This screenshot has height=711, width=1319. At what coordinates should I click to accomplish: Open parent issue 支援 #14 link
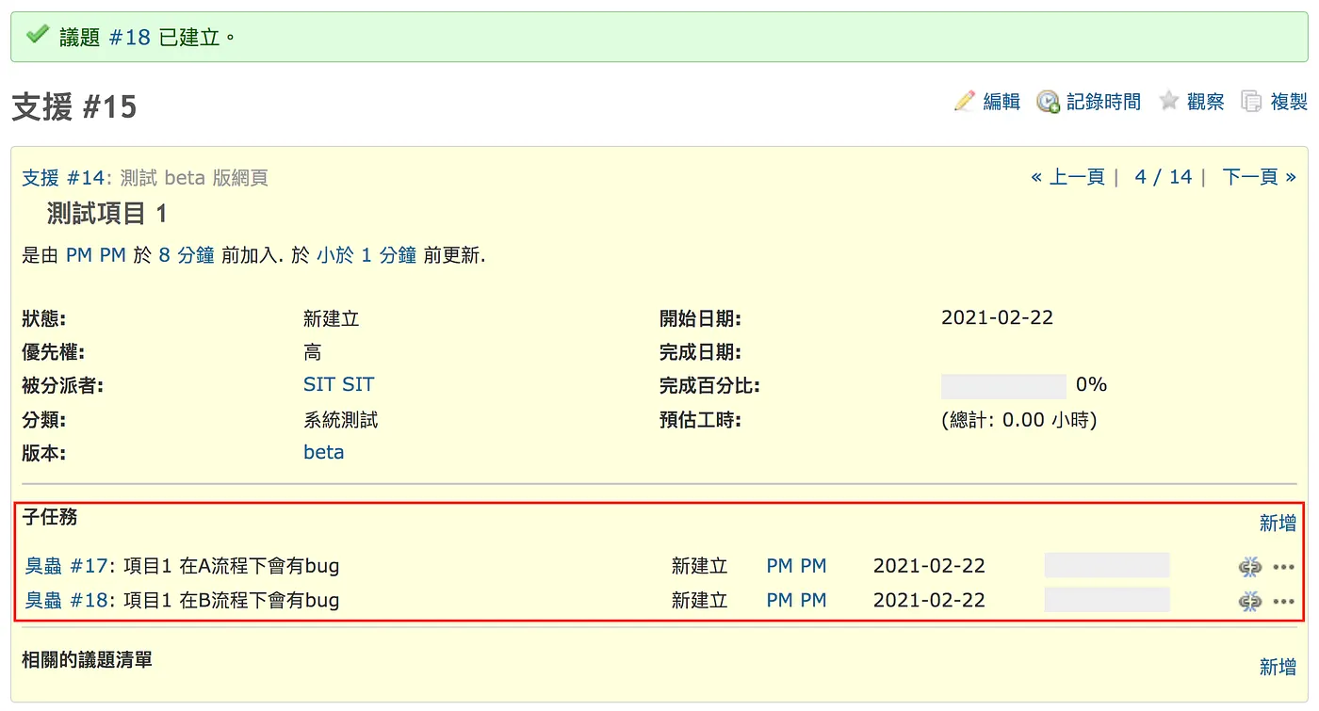click(x=63, y=177)
